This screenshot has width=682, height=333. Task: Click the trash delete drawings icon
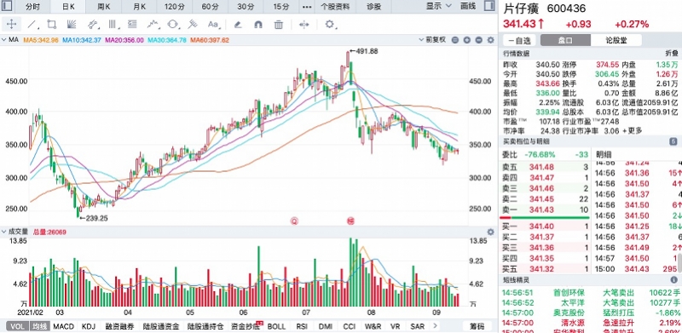pyautogui.click(x=279, y=25)
